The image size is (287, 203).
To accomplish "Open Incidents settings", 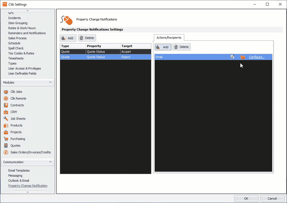I will click(x=14, y=18).
